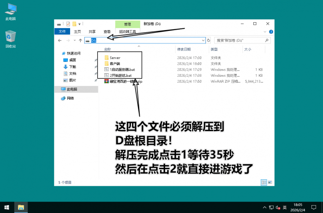Sort by the 类型 column header

tap(214, 49)
